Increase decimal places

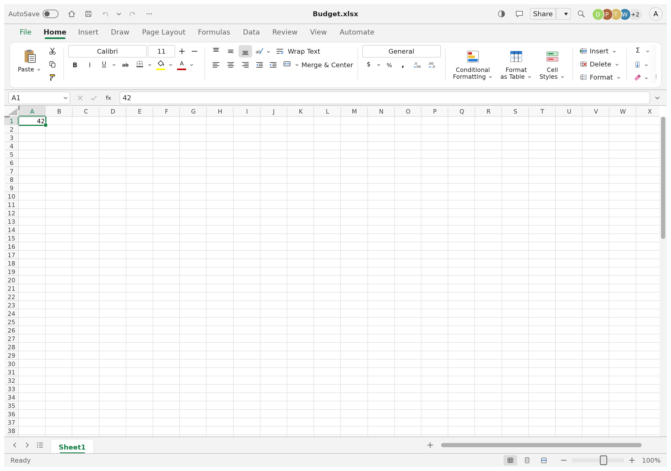(x=417, y=65)
